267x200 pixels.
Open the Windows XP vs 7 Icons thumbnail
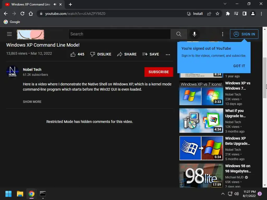pos(201,93)
